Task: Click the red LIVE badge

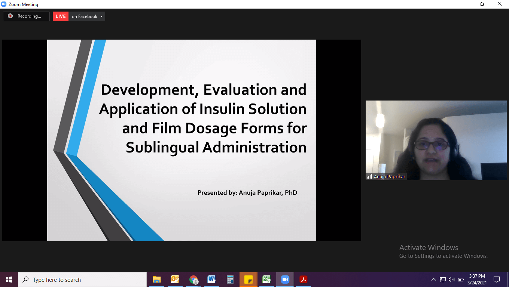Action: (x=61, y=16)
